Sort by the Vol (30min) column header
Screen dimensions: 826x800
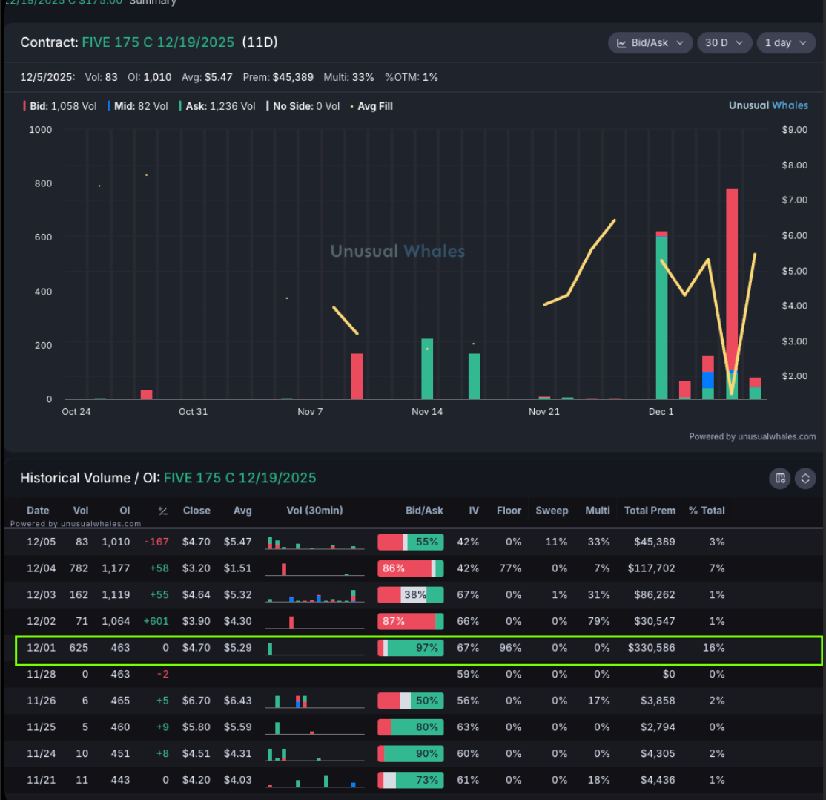(x=314, y=511)
